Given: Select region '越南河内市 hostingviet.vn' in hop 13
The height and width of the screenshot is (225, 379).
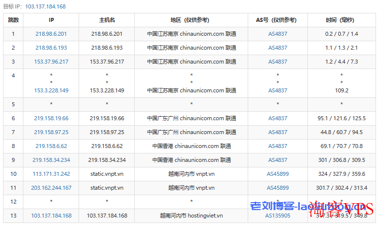Looking at the screenshot, I should 191,216.
